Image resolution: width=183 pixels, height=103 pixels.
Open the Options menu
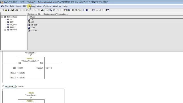(47, 6)
